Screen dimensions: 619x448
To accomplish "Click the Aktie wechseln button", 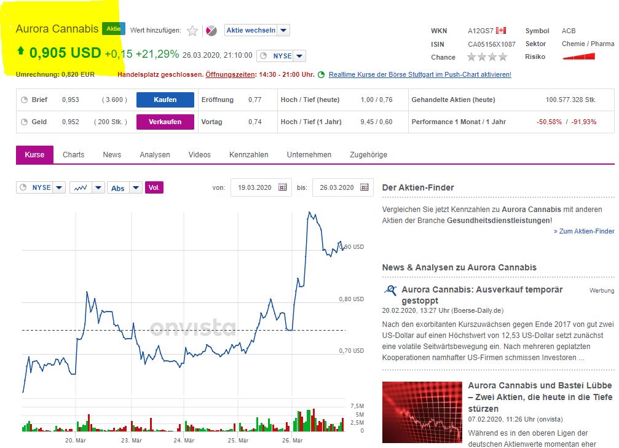I will [251, 30].
